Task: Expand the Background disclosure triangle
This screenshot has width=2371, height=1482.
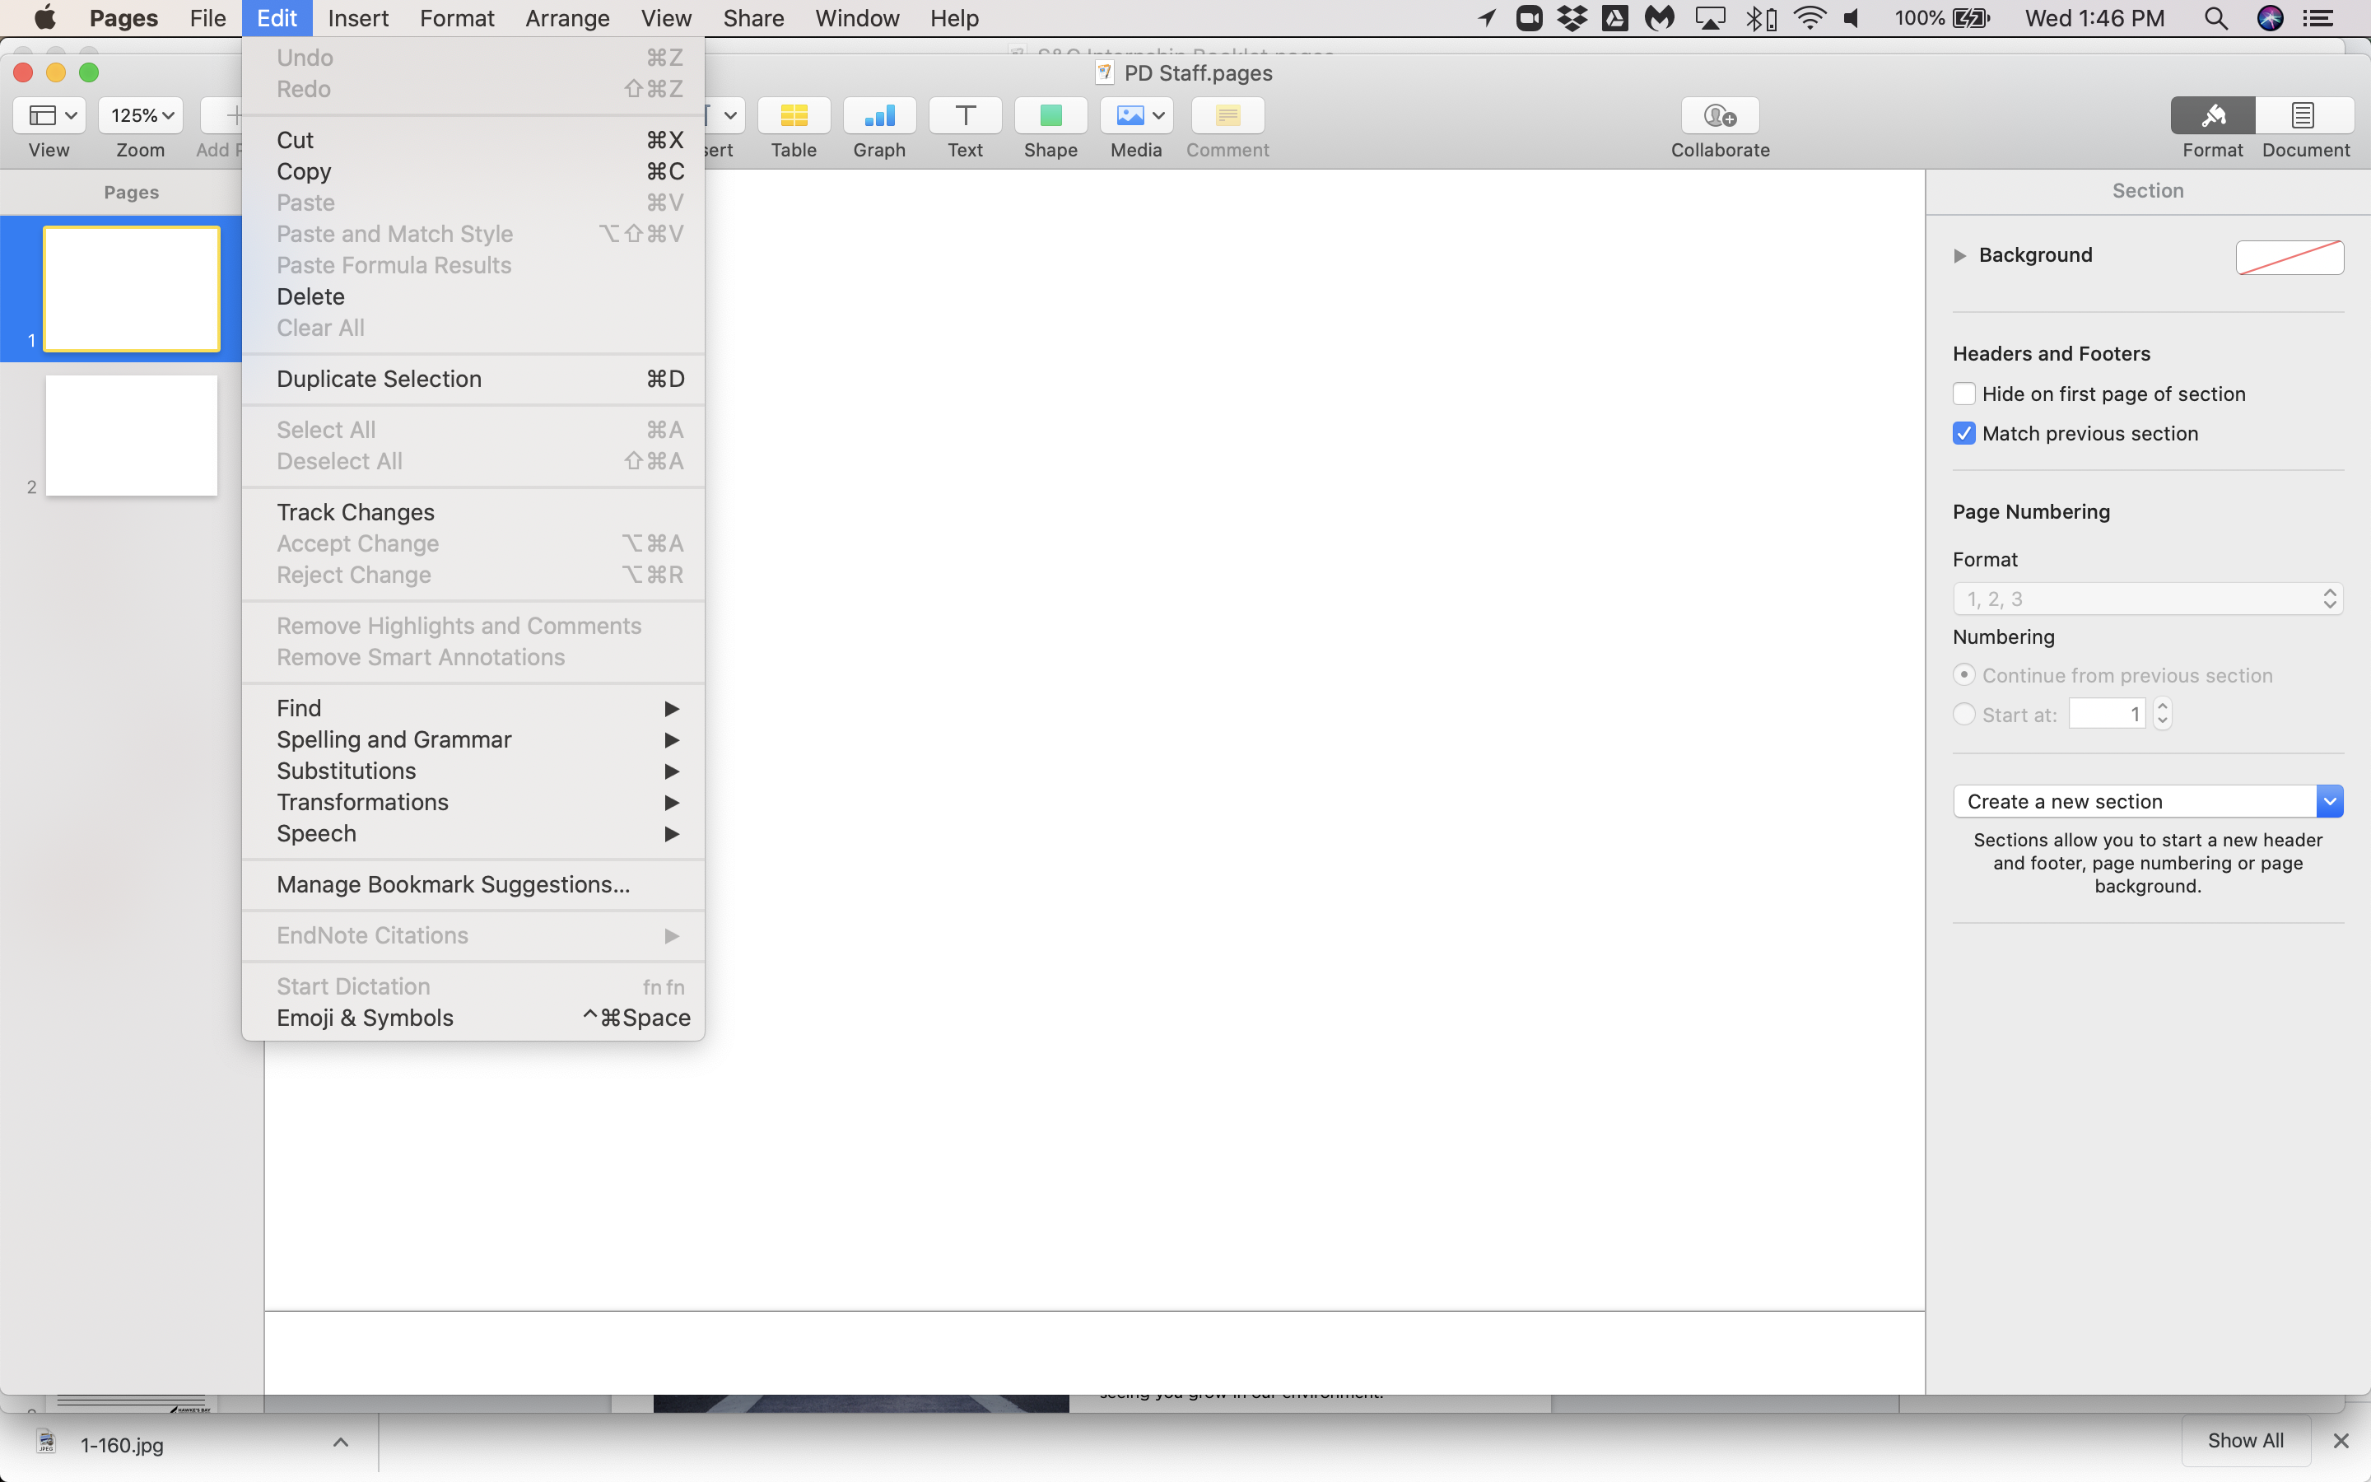Action: 1959,256
